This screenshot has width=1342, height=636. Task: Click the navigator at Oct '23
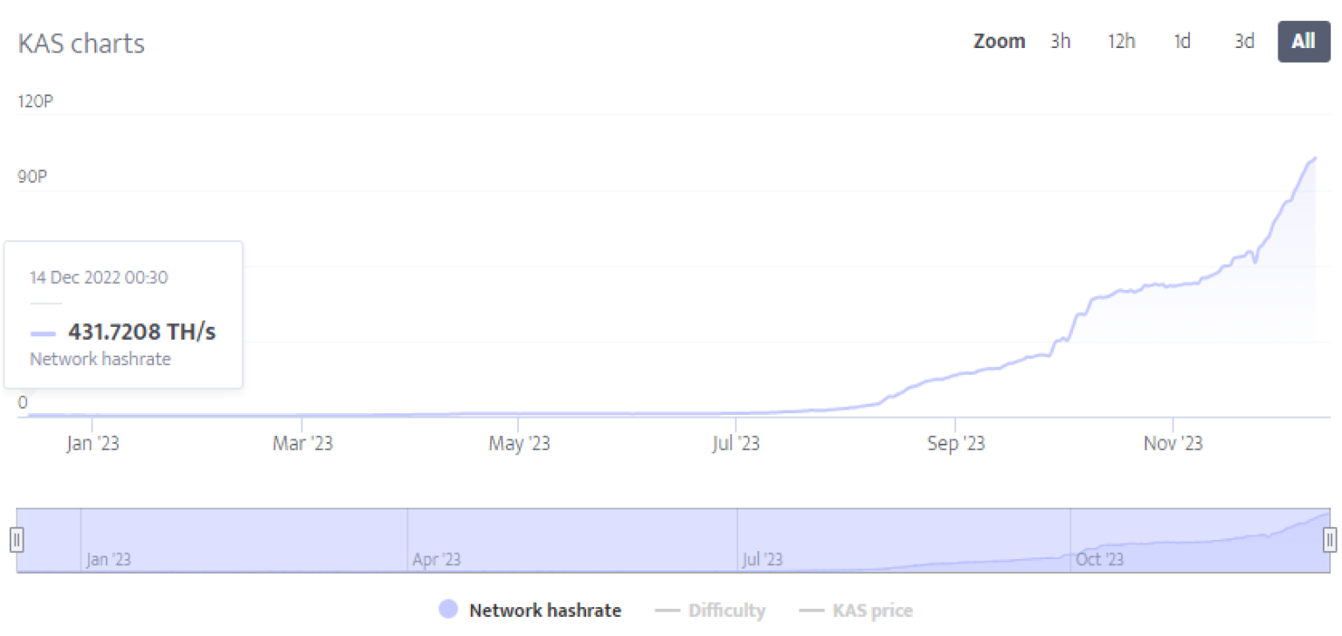click(x=1100, y=559)
